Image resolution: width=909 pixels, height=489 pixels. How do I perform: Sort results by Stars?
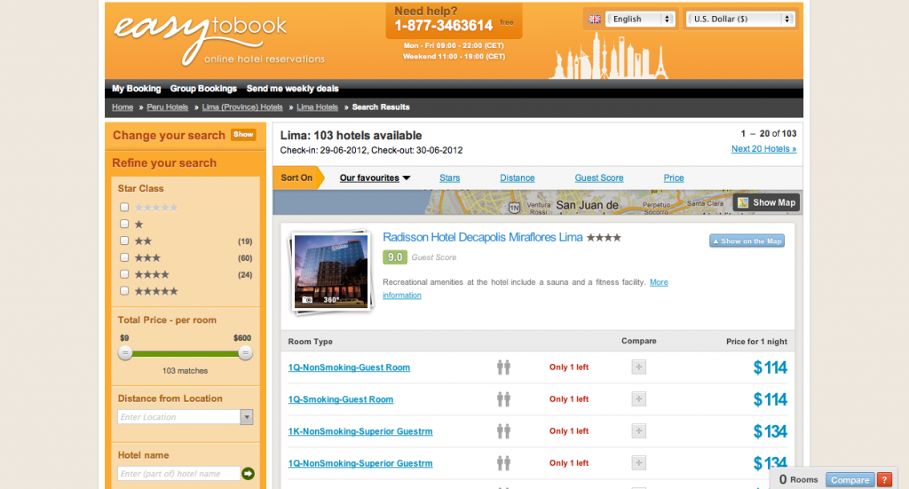449,177
